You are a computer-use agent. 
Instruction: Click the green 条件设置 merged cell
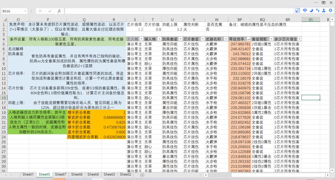coord(67,42)
